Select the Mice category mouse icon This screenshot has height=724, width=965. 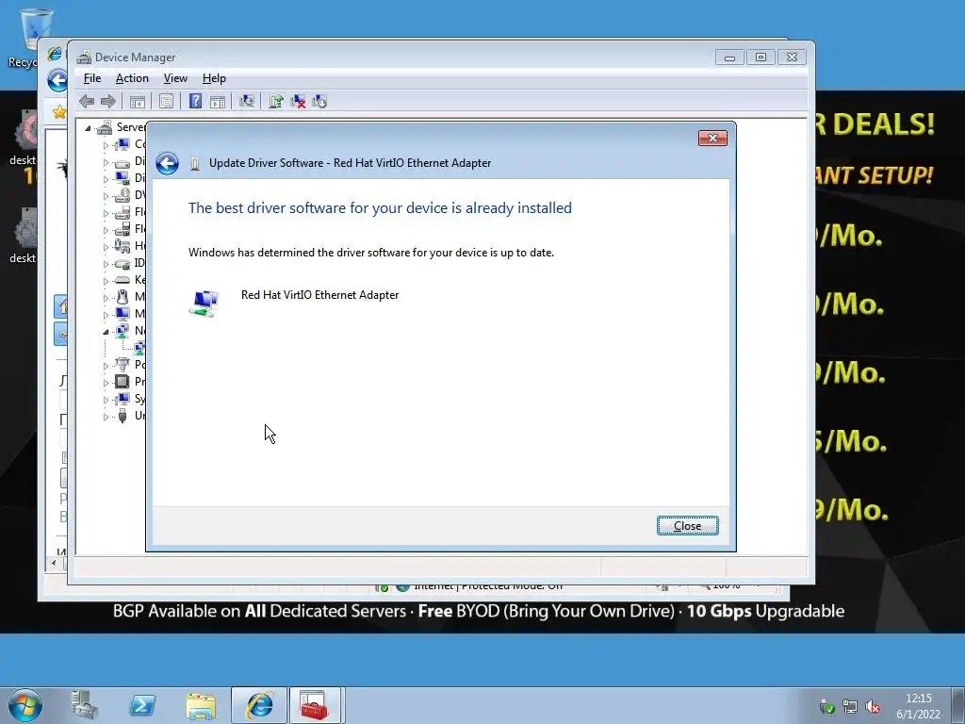click(x=123, y=297)
